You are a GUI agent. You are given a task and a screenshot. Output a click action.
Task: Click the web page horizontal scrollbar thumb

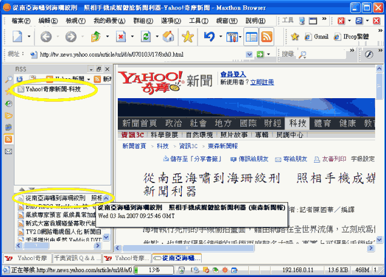click(188, 248)
